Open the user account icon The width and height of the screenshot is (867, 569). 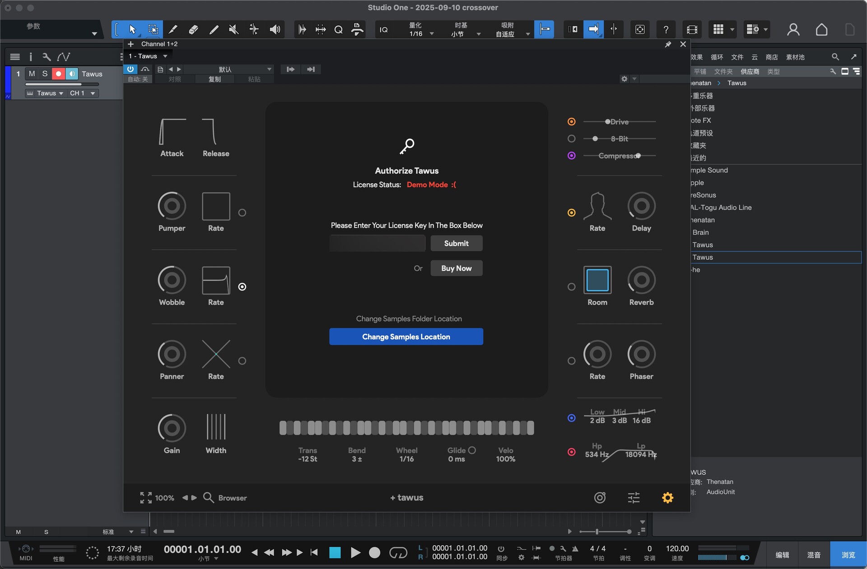[x=793, y=29]
